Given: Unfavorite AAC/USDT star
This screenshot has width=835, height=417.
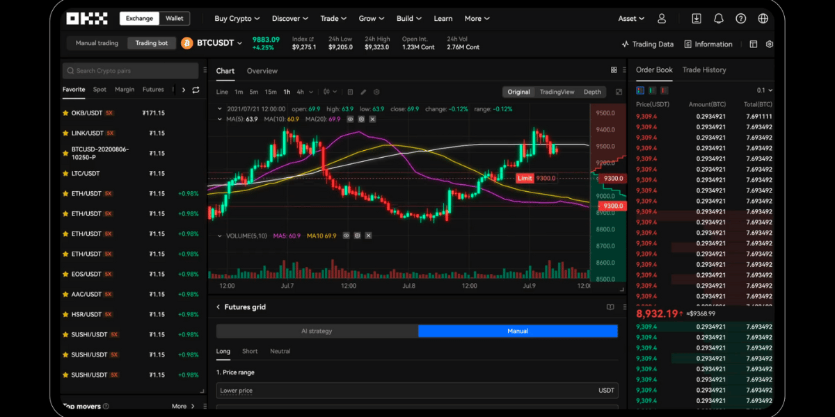Looking at the screenshot, I should click(x=65, y=294).
